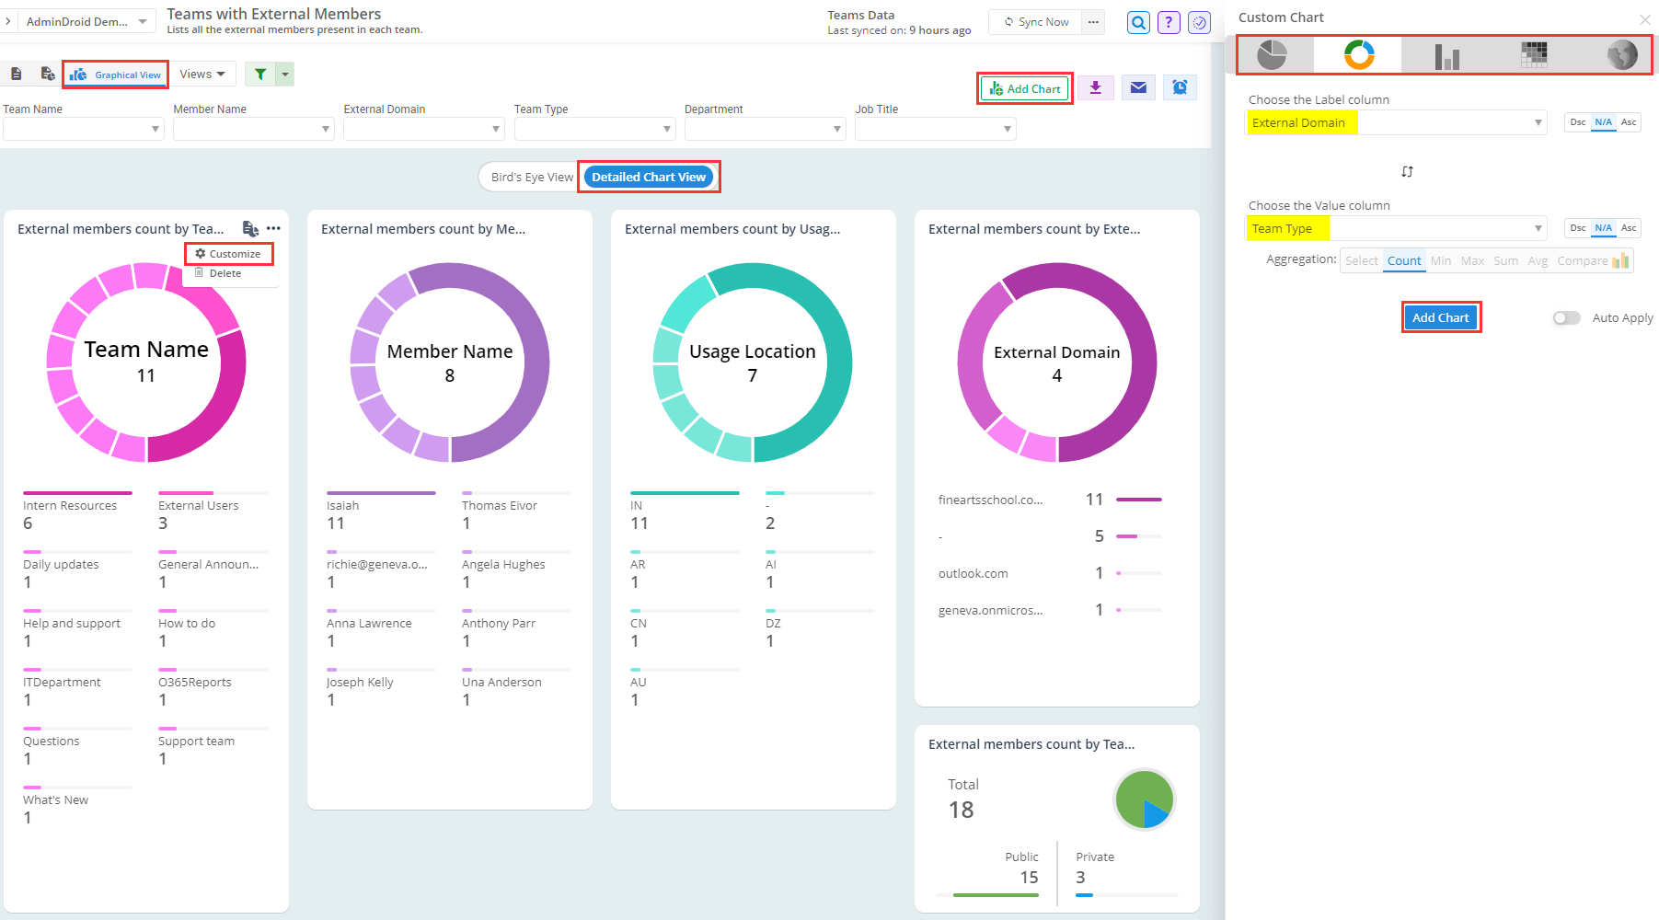
Task: Select the pie chart type icon
Action: pos(1272,55)
